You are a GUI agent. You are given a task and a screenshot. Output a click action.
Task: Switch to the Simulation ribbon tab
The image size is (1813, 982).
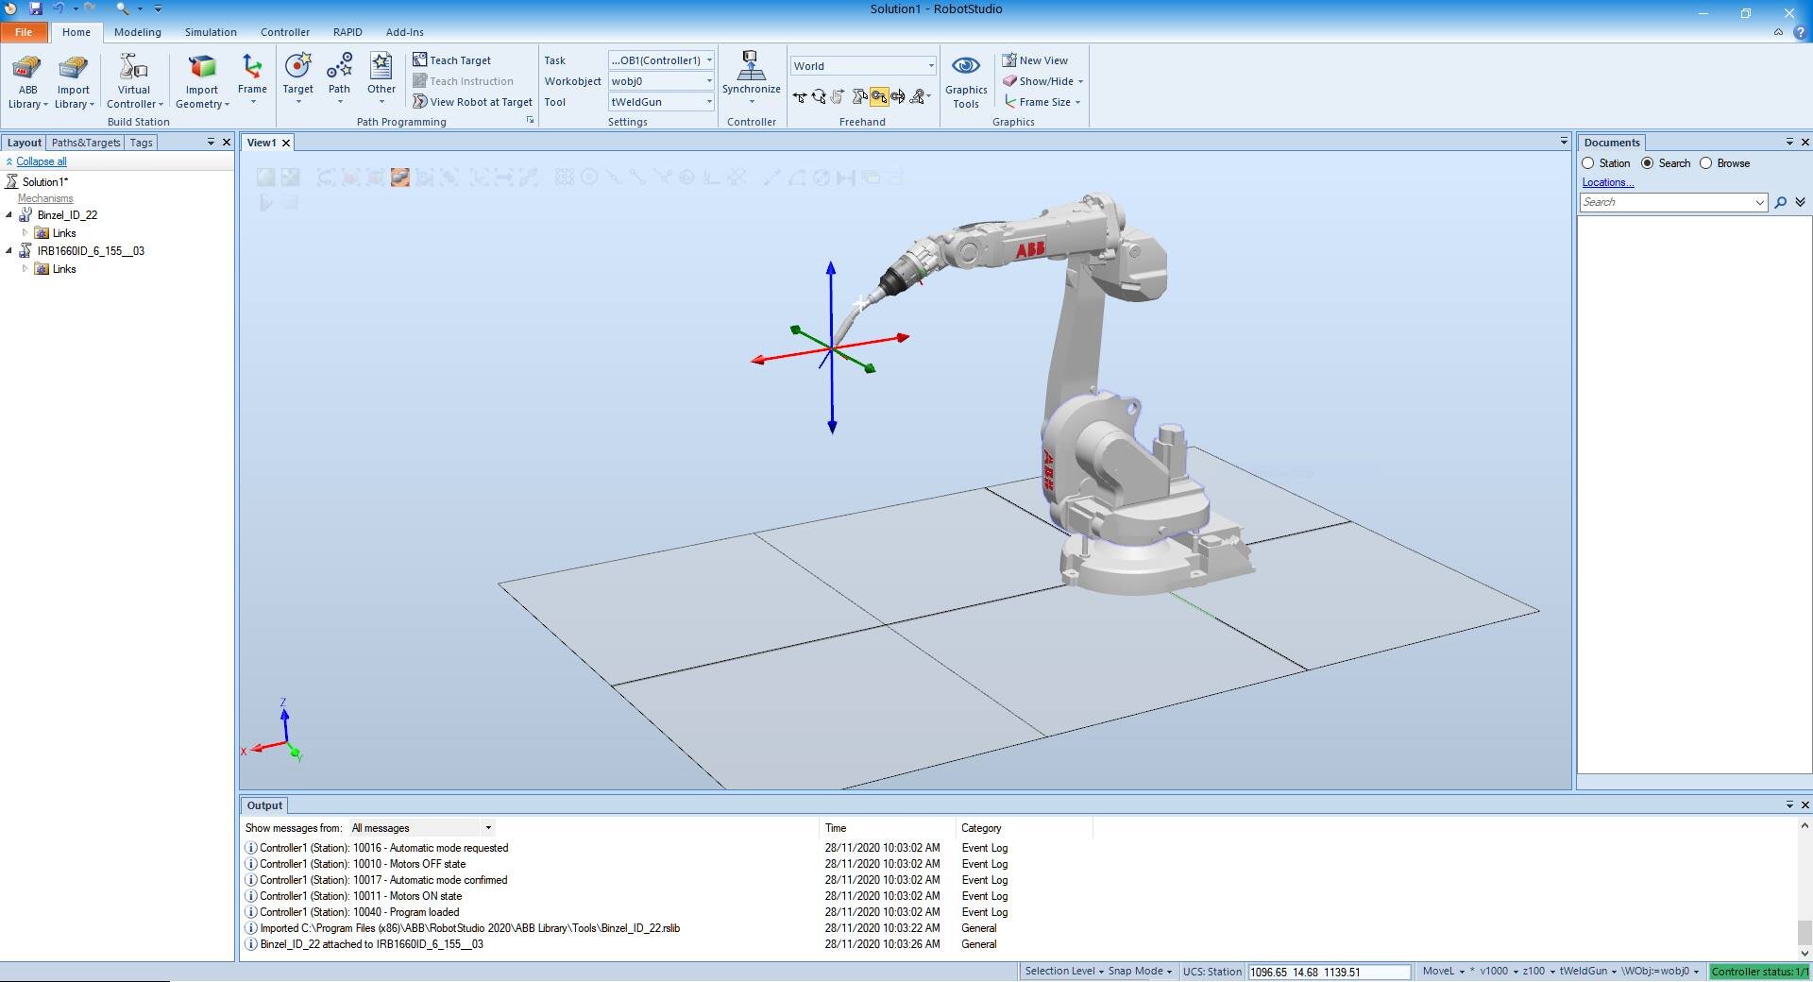coord(211,32)
